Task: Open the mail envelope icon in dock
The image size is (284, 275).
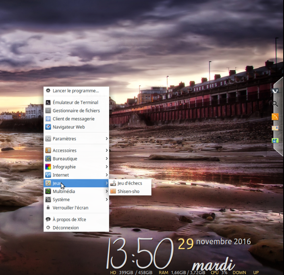Action: (x=275, y=128)
